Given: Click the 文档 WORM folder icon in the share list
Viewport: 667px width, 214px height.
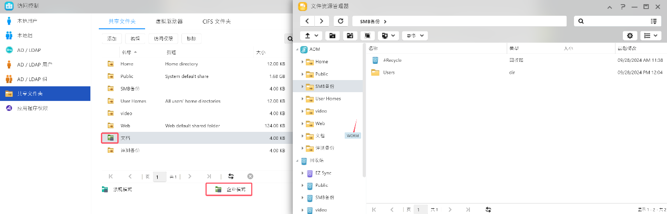Looking at the screenshot, I should [110, 138].
